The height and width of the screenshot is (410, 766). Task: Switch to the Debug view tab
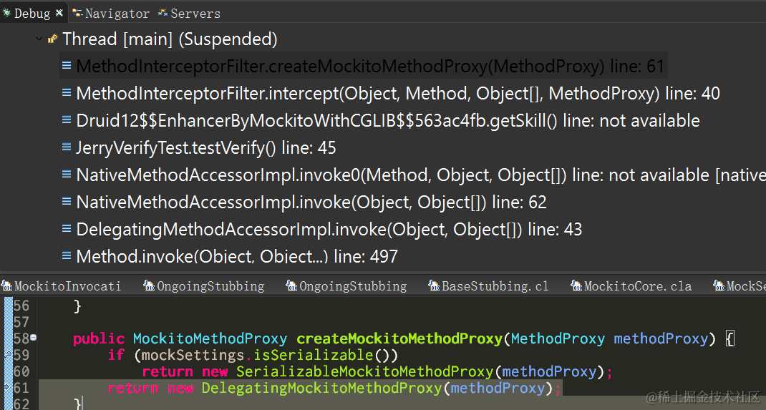(32, 13)
